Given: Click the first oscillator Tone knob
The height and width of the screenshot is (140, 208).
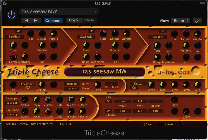Looking at the screenshot, I should 13,45.
